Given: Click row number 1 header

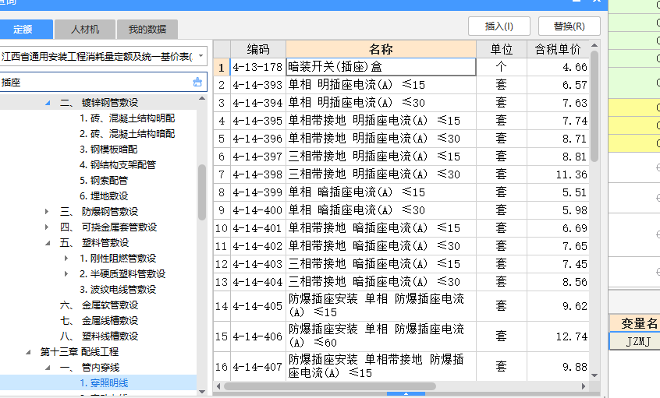Looking at the screenshot, I should click(x=222, y=67).
